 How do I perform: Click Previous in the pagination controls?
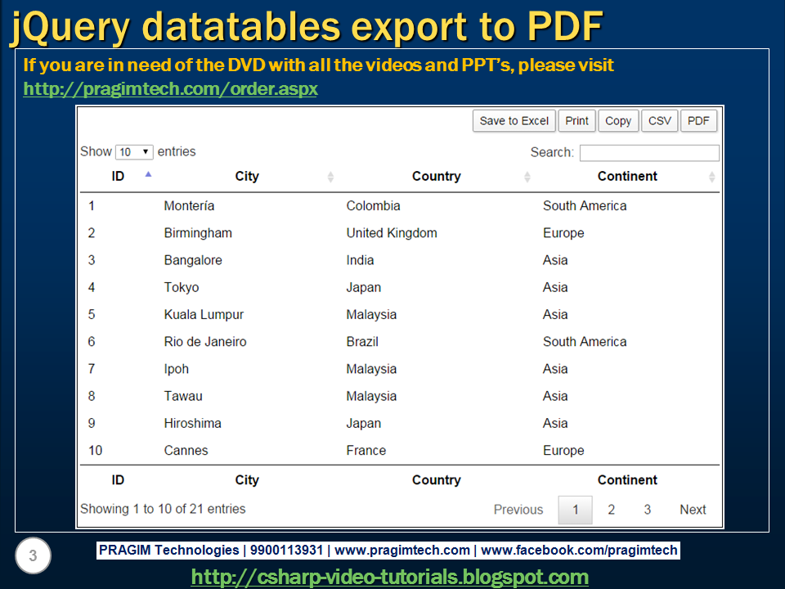tap(518, 509)
